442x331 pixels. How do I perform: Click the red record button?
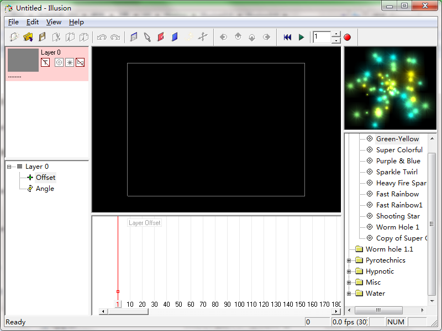(x=348, y=37)
